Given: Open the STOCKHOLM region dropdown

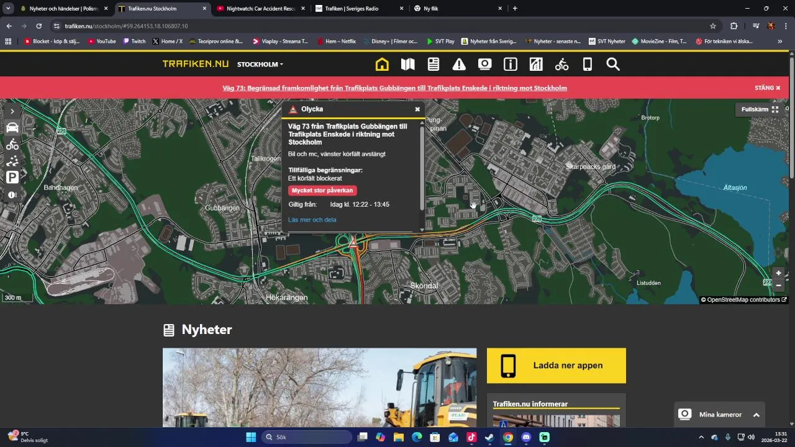Looking at the screenshot, I should (x=260, y=65).
